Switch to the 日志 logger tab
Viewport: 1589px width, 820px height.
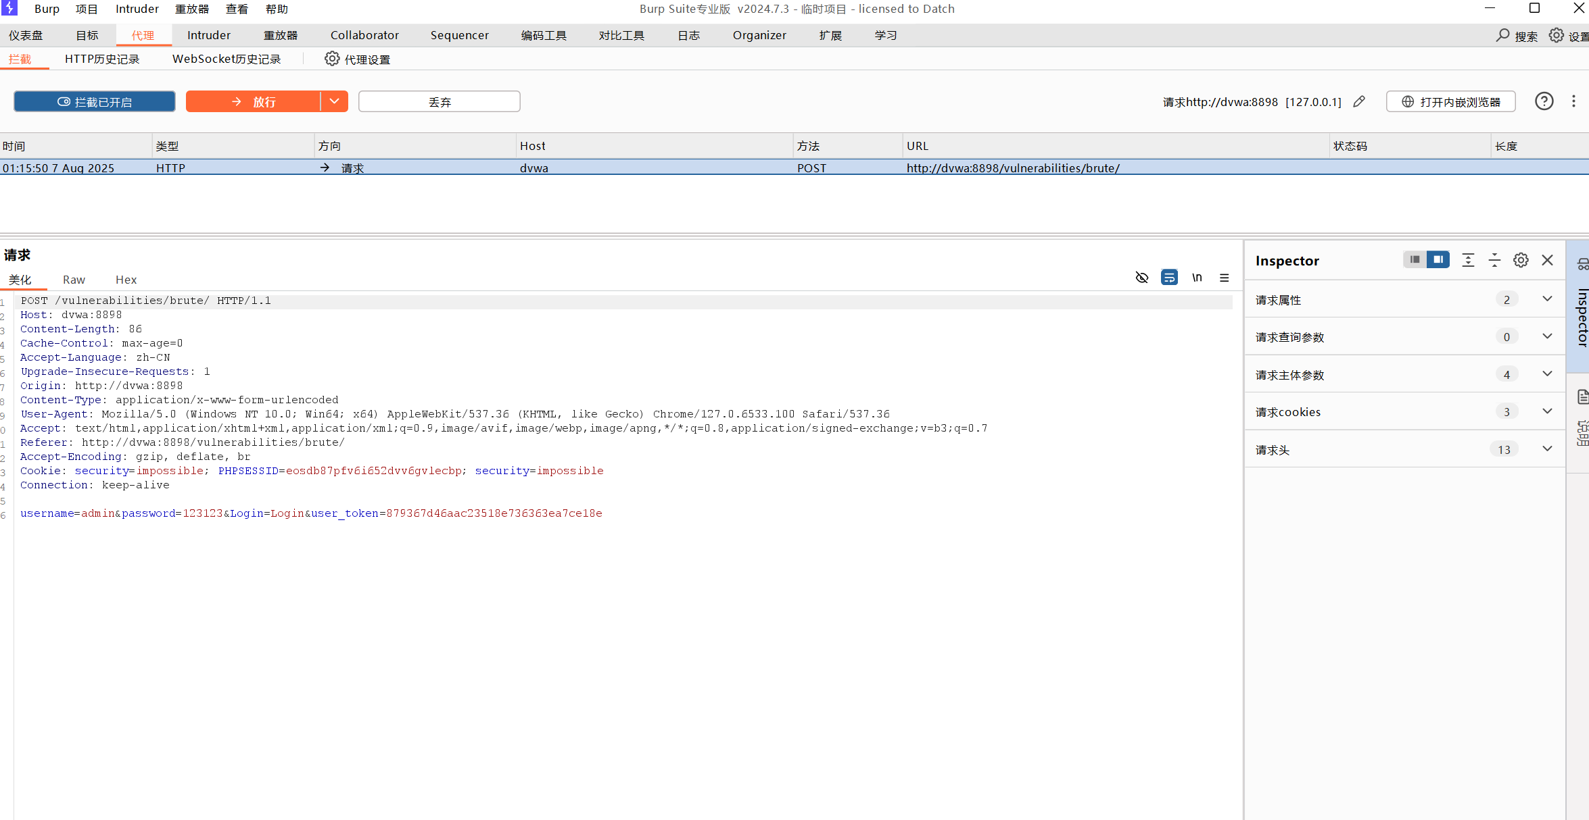pyautogui.click(x=689, y=35)
